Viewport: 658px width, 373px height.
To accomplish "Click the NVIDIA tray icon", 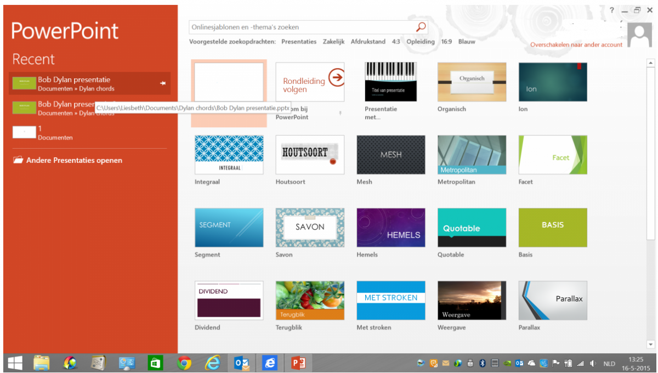I will tap(507, 363).
